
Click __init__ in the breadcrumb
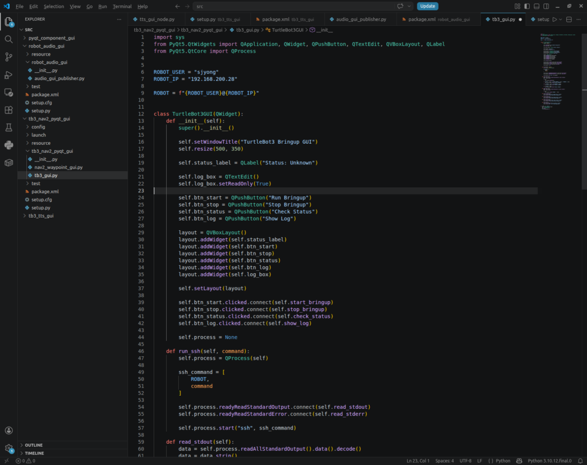point(324,30)
